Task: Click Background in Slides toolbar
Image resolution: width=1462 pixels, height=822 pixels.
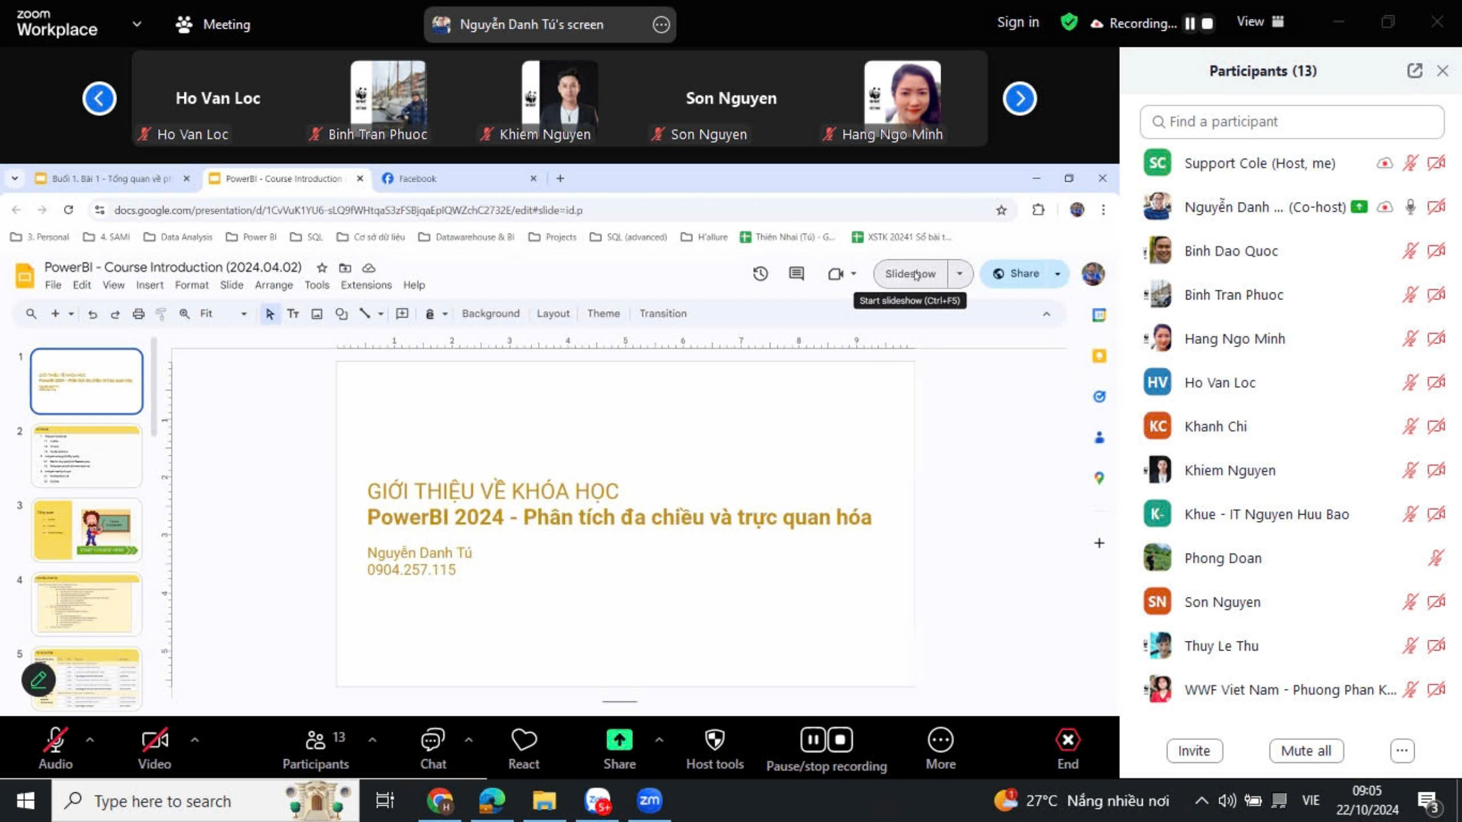Action: (x=491, y=314)
